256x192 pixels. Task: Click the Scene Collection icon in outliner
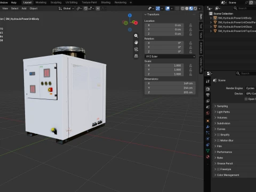click(x=211, y=14)
